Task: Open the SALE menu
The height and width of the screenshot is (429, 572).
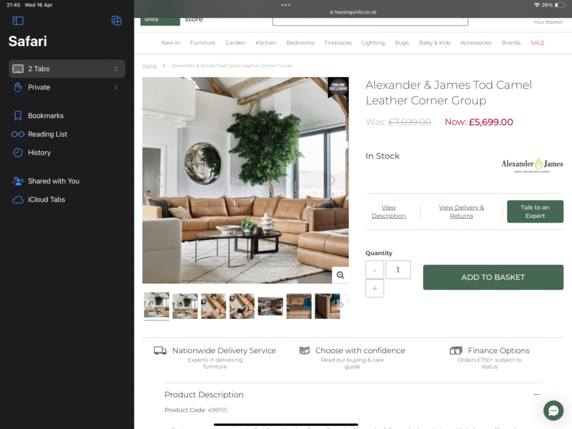Action: [537, 43]
